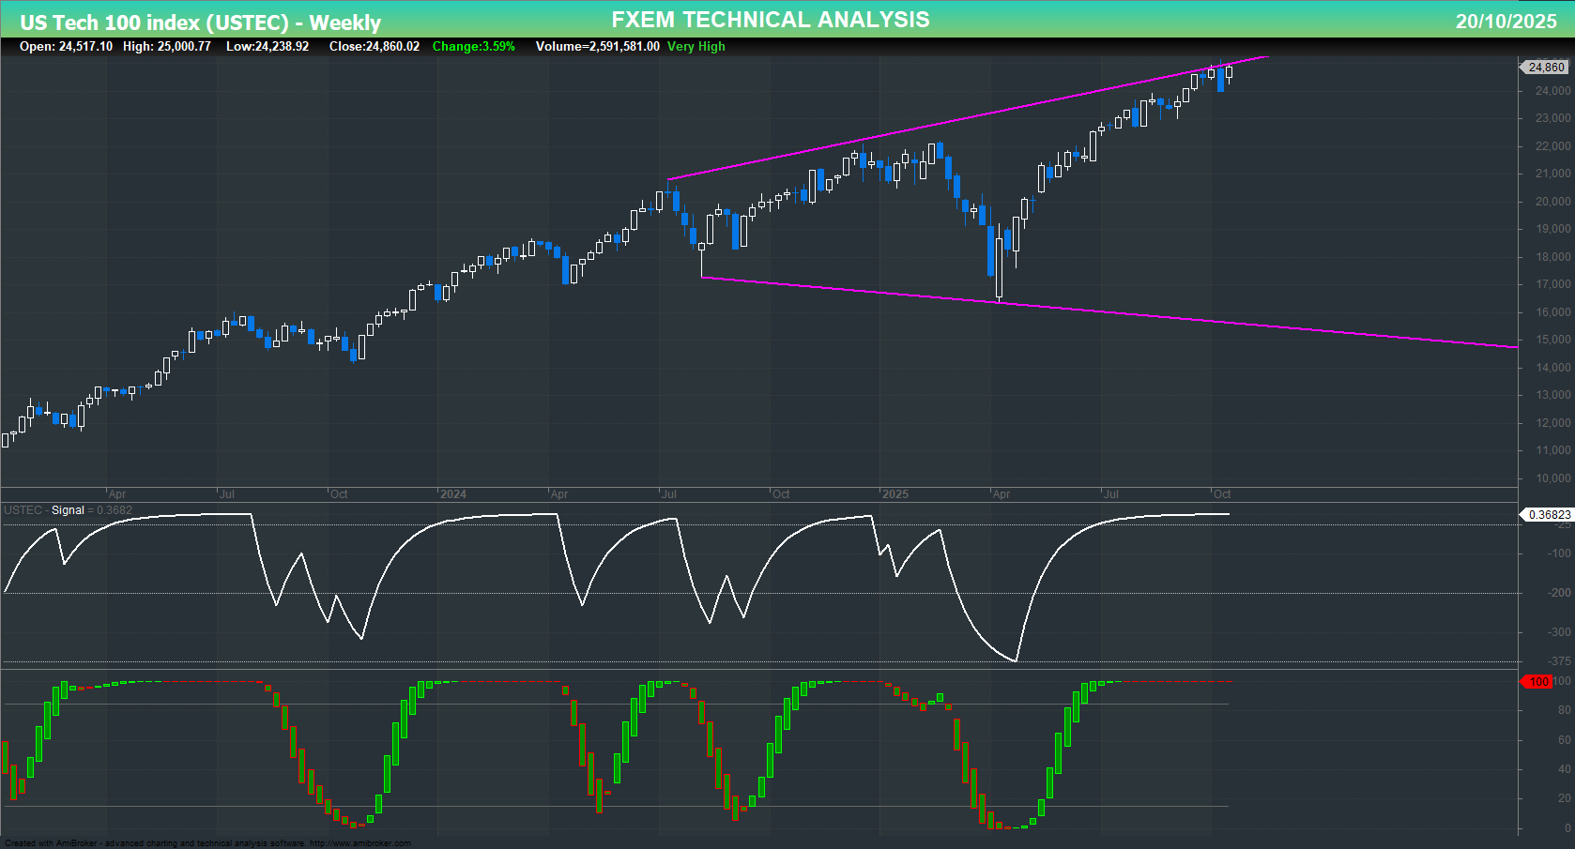Screen dimensions: 1575x849
Task: Select the 0.36823 Signal value tag
Action: (1546, 514)
